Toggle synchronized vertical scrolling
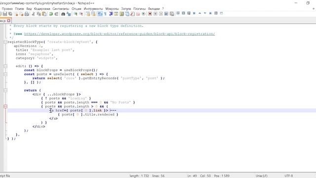Image resolution: width=316 pixels, height=178 pixels. 88,14
